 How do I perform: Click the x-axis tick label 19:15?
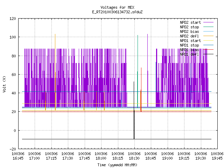(x=184, y=158)
